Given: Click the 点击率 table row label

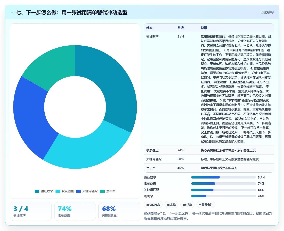Looking at the screenshot, I should pyautogui.click(x=151, y=168).
